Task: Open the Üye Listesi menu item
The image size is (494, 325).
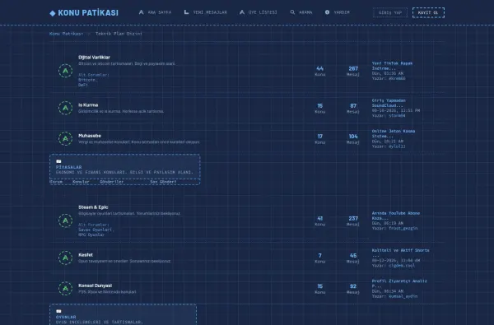Action: coord(259,12)
